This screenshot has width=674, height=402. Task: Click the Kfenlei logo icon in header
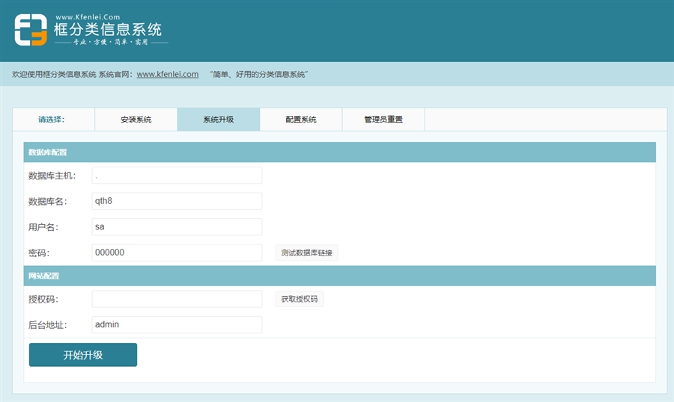point(30,30)
